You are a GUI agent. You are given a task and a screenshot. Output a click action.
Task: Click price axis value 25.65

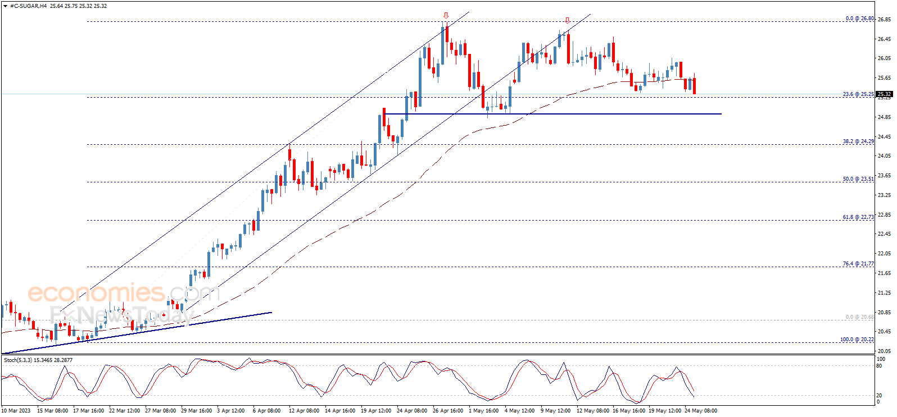click(x=884, y=78)
